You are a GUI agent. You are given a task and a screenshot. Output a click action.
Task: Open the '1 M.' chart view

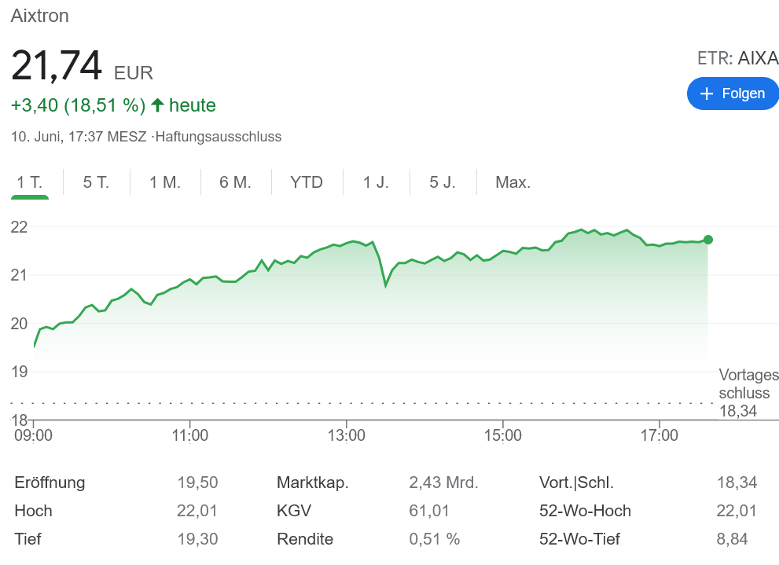(x=164, y=182)
